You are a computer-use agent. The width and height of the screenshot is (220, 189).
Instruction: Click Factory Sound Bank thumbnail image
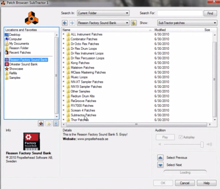click(x=31, y=141)
